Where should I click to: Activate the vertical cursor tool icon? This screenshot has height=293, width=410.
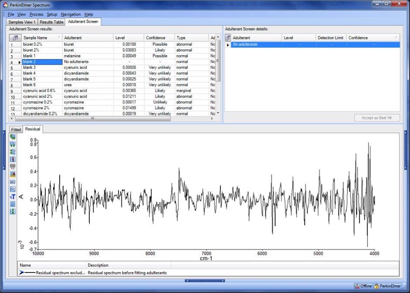click(13, 159)
